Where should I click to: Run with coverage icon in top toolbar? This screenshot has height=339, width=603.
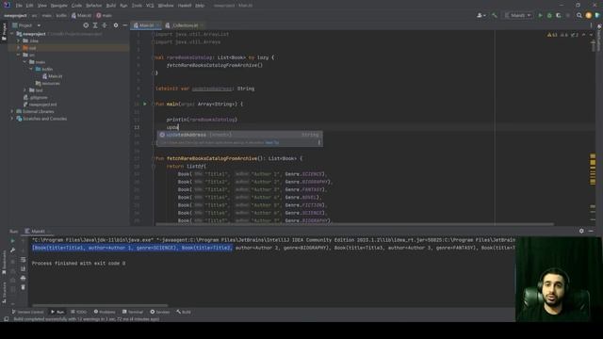click(559, 15)
